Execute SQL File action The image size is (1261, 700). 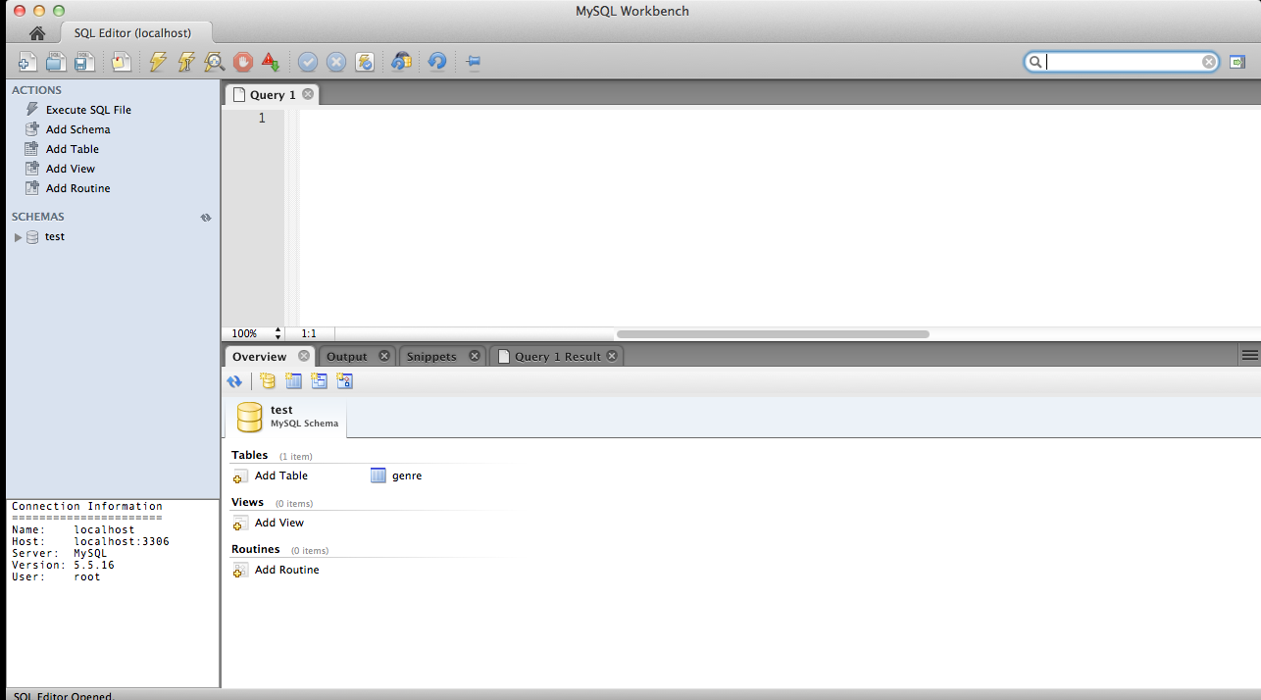point(88,110)
